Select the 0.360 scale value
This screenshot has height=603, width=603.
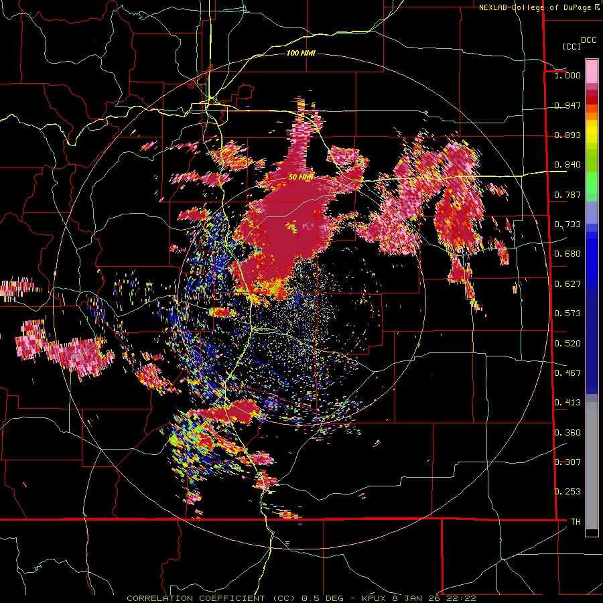[x=567, y=433]
